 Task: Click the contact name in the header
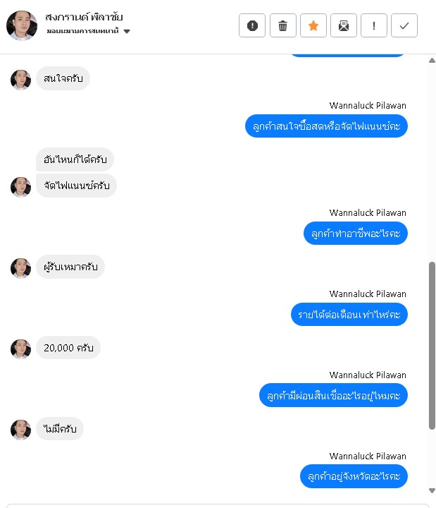click(x=84, y=17)
